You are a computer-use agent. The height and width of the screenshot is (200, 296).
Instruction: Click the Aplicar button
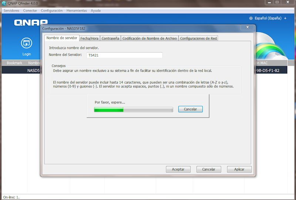[x=239, y=169]
